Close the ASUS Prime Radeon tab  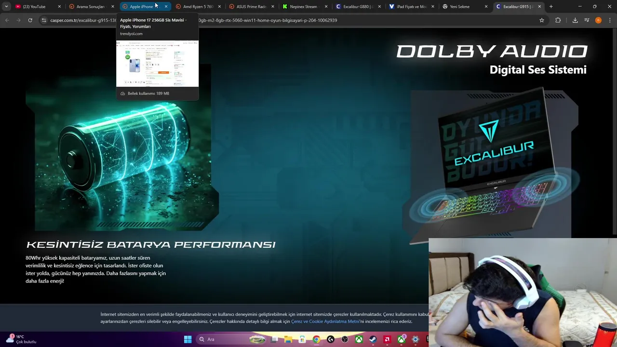point(273,7)
